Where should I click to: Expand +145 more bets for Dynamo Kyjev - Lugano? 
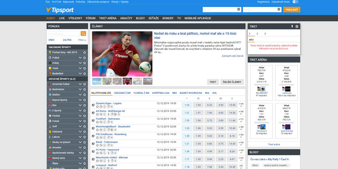(x=241, y=105)
